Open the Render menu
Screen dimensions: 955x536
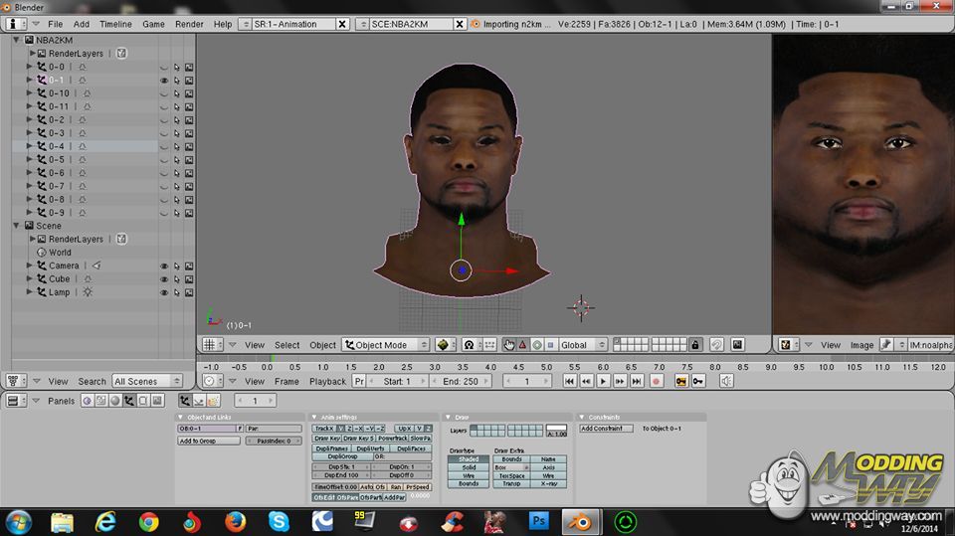(189, 24)
